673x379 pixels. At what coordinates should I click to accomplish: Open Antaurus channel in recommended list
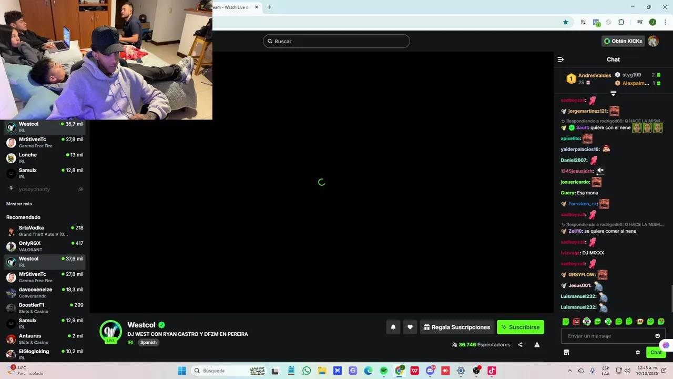(x=45, y=339)
